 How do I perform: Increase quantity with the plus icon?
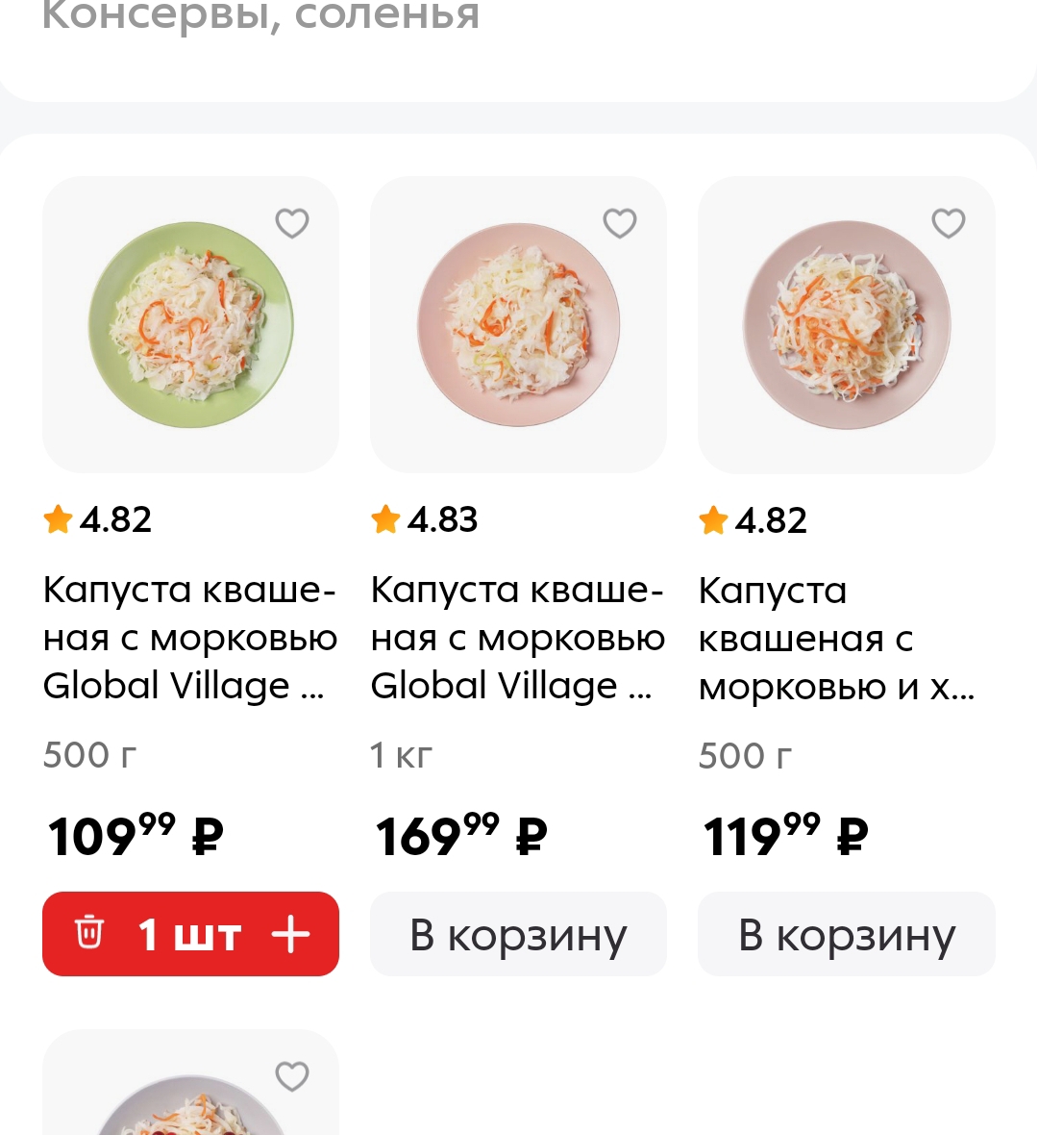click(x=290, y=934)
